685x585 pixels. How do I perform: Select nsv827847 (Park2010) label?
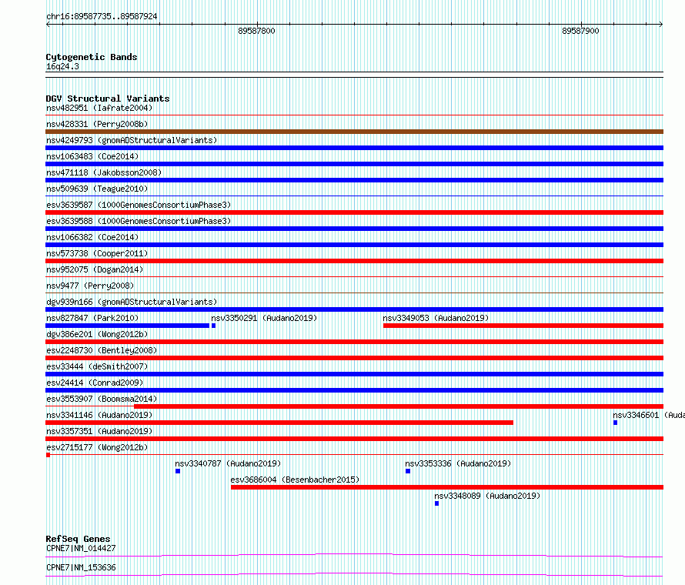(x=92, y=318)
